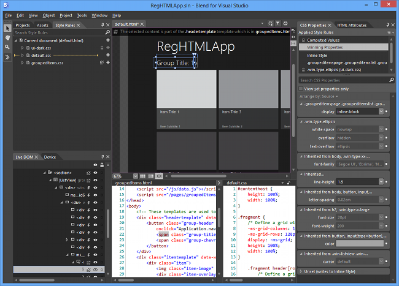Select Winning Properties in Applied Style Rules
Viewport: 399px width, 286px height.
click(x=344, y=47)
